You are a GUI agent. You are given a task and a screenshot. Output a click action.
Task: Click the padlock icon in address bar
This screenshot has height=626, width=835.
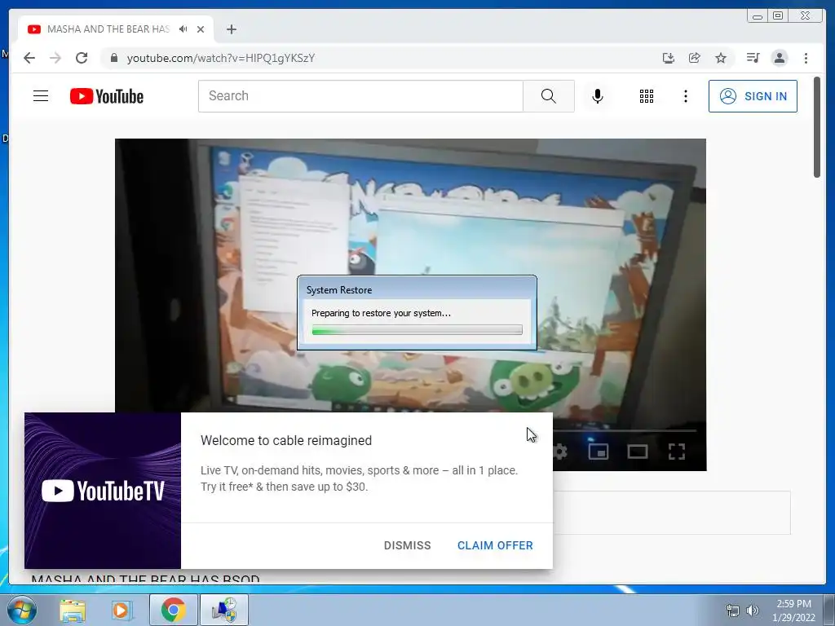[x=113, y=58]
